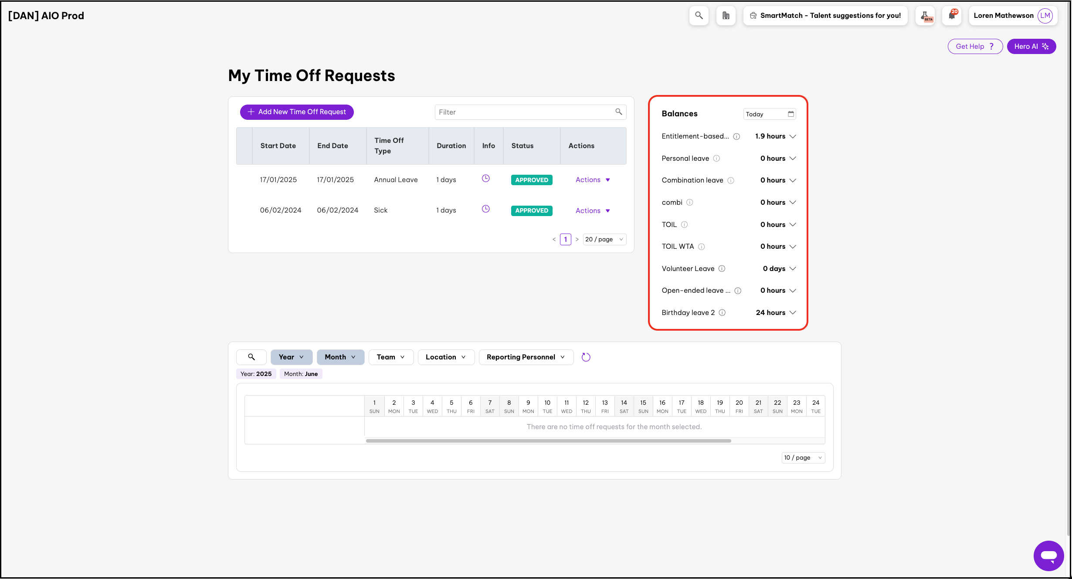Select page 1 in pagination
Image resolution: width=1072 pixels, height=579 pixels.
coord(565,240)
